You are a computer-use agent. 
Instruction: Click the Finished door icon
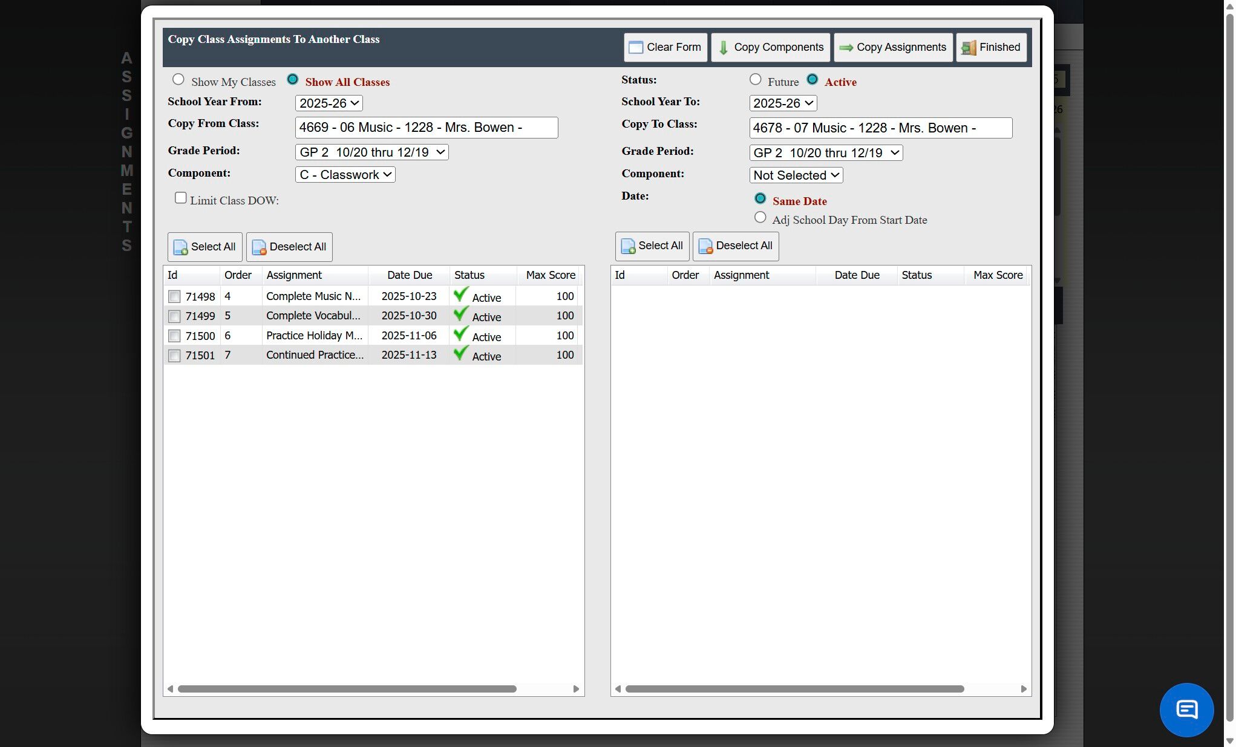tap(968, 48)
